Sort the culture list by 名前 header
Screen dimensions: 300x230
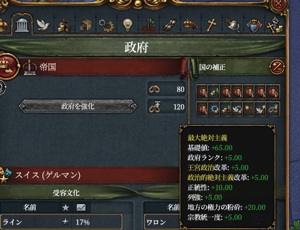30,207
